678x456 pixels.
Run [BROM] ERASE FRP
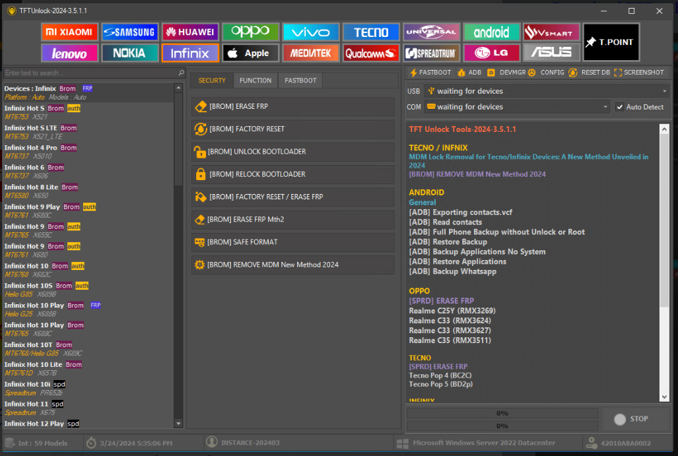click(293, 106)
